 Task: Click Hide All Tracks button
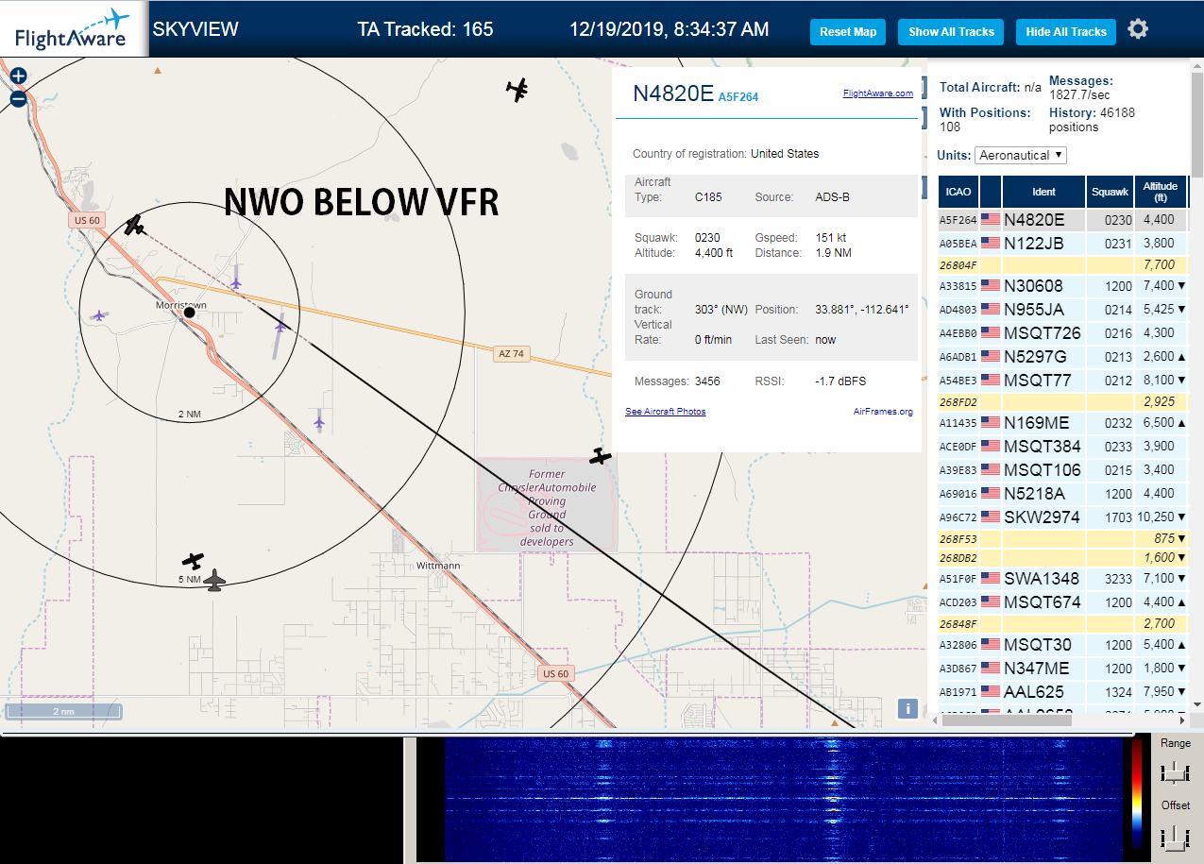click(x=1066, y=32)
